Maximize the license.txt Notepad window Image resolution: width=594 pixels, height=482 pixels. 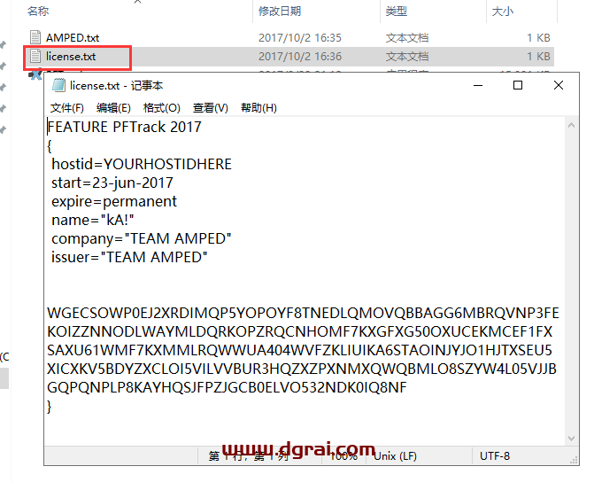pyautogui.click(x=518, y=85)
